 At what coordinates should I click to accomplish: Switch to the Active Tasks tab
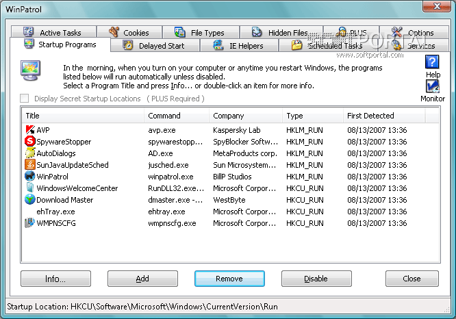pyautogui.click(x=53, y=32)
